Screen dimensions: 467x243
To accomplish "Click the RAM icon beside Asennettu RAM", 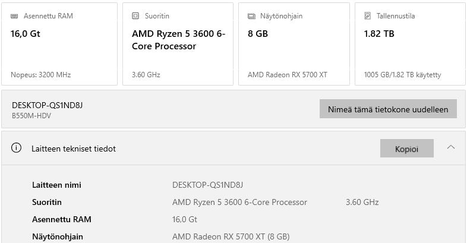I will (15, 16).
